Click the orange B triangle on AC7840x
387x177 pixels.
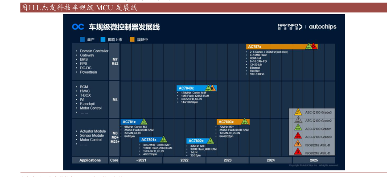tap(213, 88)
